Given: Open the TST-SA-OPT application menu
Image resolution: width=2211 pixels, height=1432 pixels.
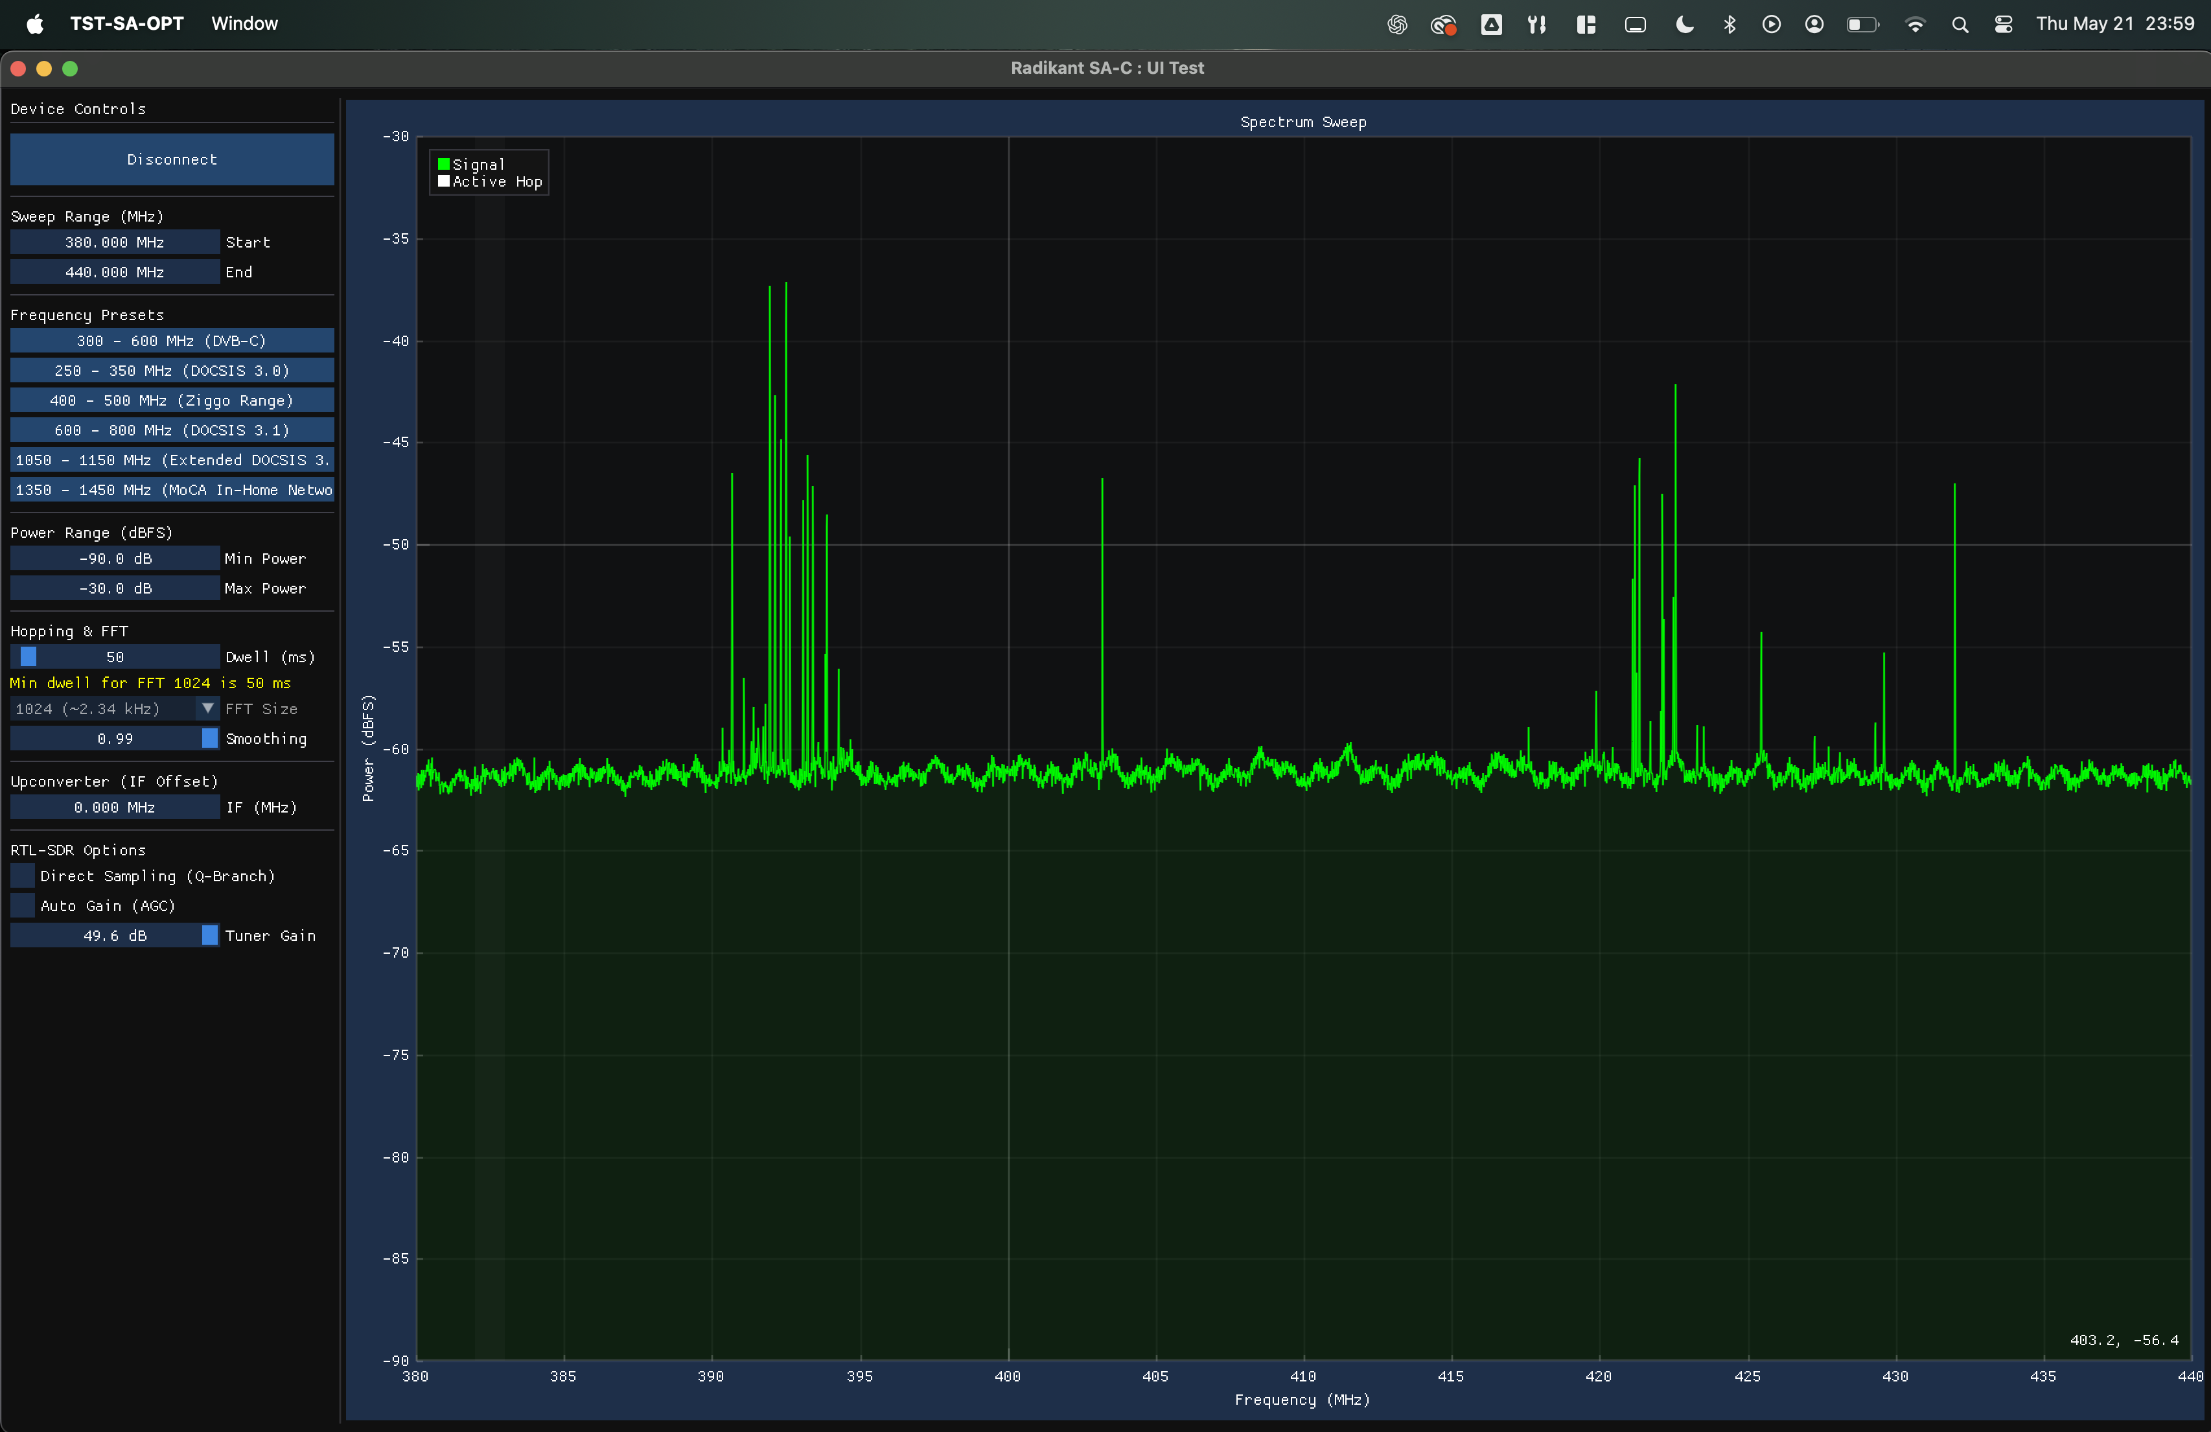Looking at the screenshot, I should point(127,23).
